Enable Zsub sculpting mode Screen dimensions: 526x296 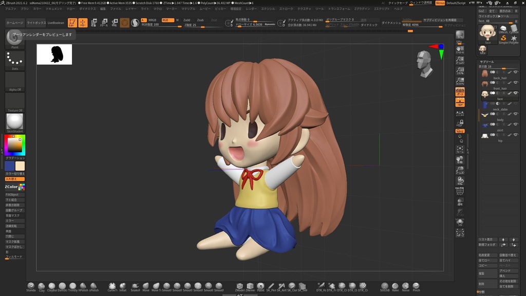click(x=200, y=20)
